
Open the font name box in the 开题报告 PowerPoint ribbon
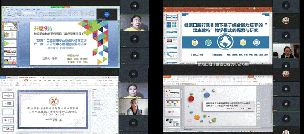[x=27, y=13]
